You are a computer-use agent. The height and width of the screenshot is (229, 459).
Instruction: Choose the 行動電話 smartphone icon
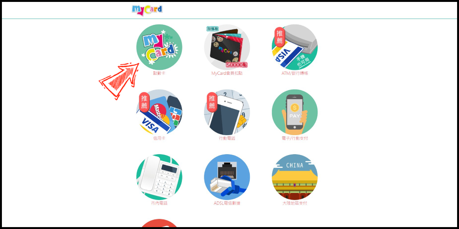(x=227, y=112)
